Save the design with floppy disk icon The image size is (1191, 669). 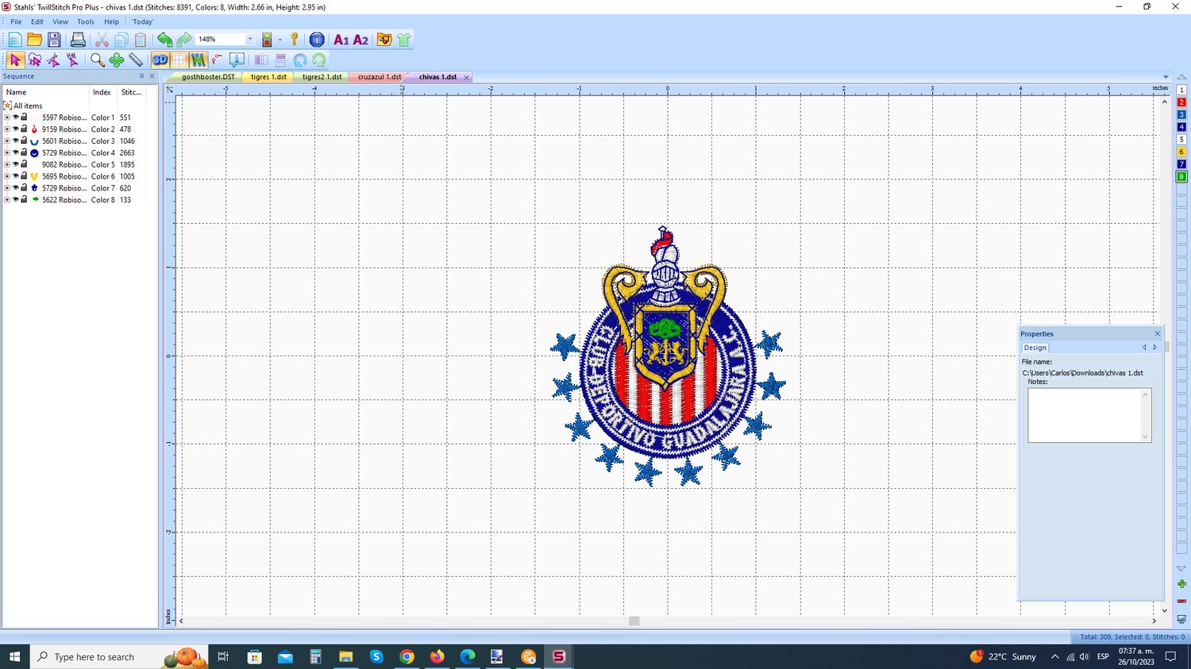point(54,40)
